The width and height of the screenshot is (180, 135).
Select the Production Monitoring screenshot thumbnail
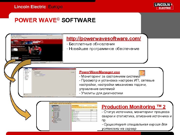point(73,116)
